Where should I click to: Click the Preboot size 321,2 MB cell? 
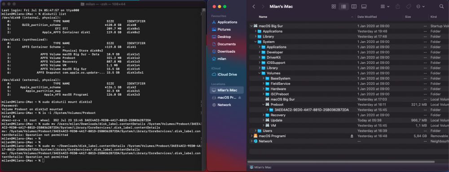pyautogui.click(x=418, y=105)
